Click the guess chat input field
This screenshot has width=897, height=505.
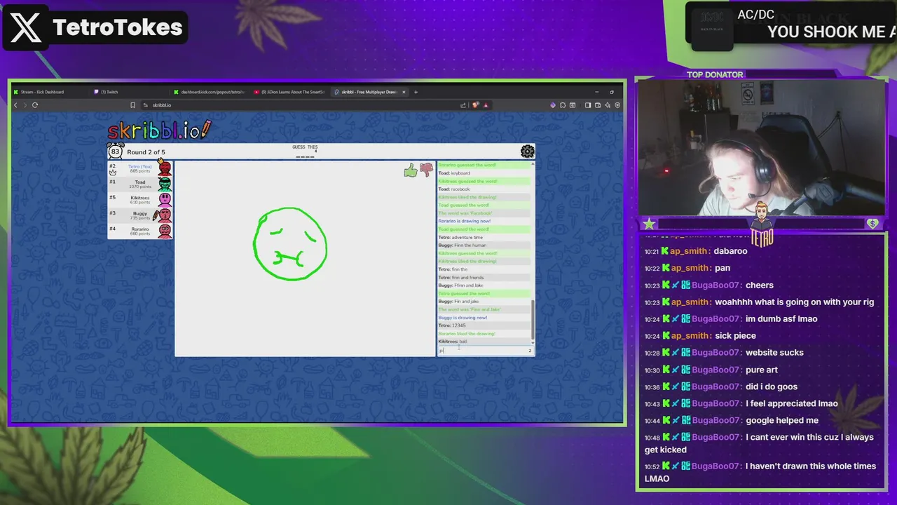tap(485, 351)
